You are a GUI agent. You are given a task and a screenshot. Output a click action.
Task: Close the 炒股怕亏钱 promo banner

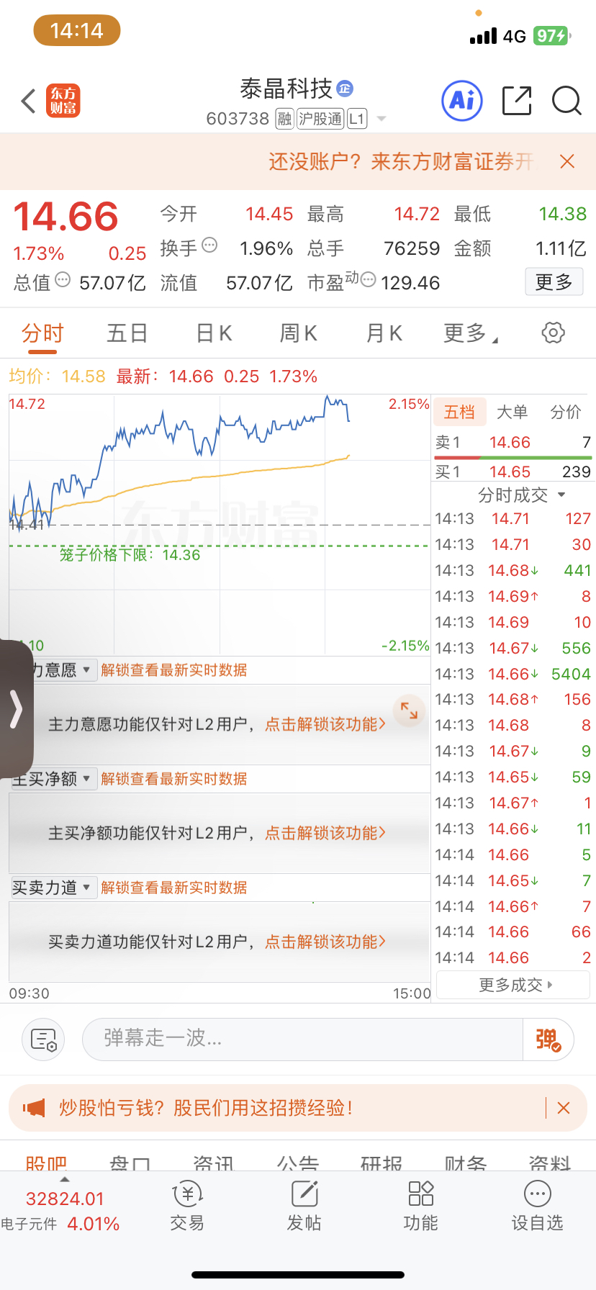[x=564, y=1108]
